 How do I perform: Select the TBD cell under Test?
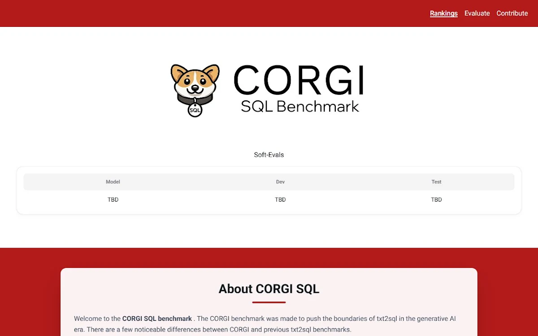[x=436, y=200]
